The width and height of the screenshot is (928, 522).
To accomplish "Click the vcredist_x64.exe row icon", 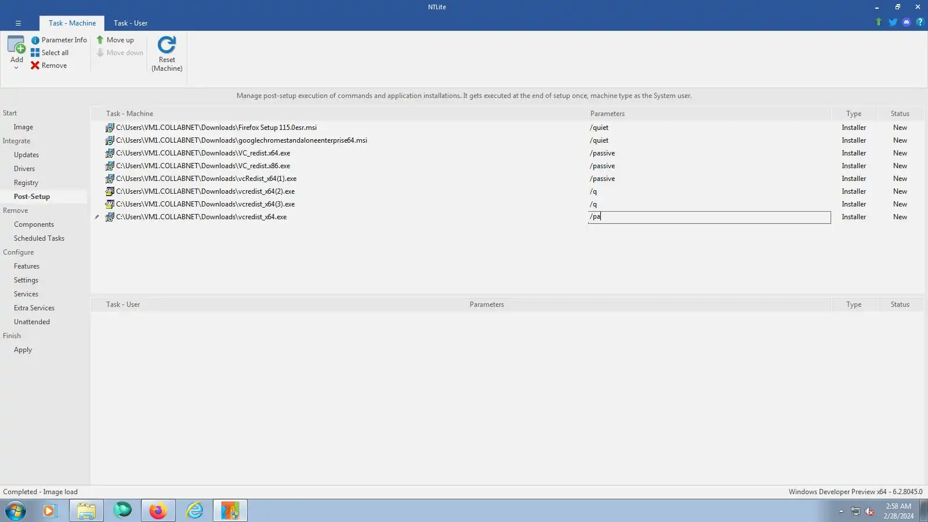I will [x=110, y=217].
